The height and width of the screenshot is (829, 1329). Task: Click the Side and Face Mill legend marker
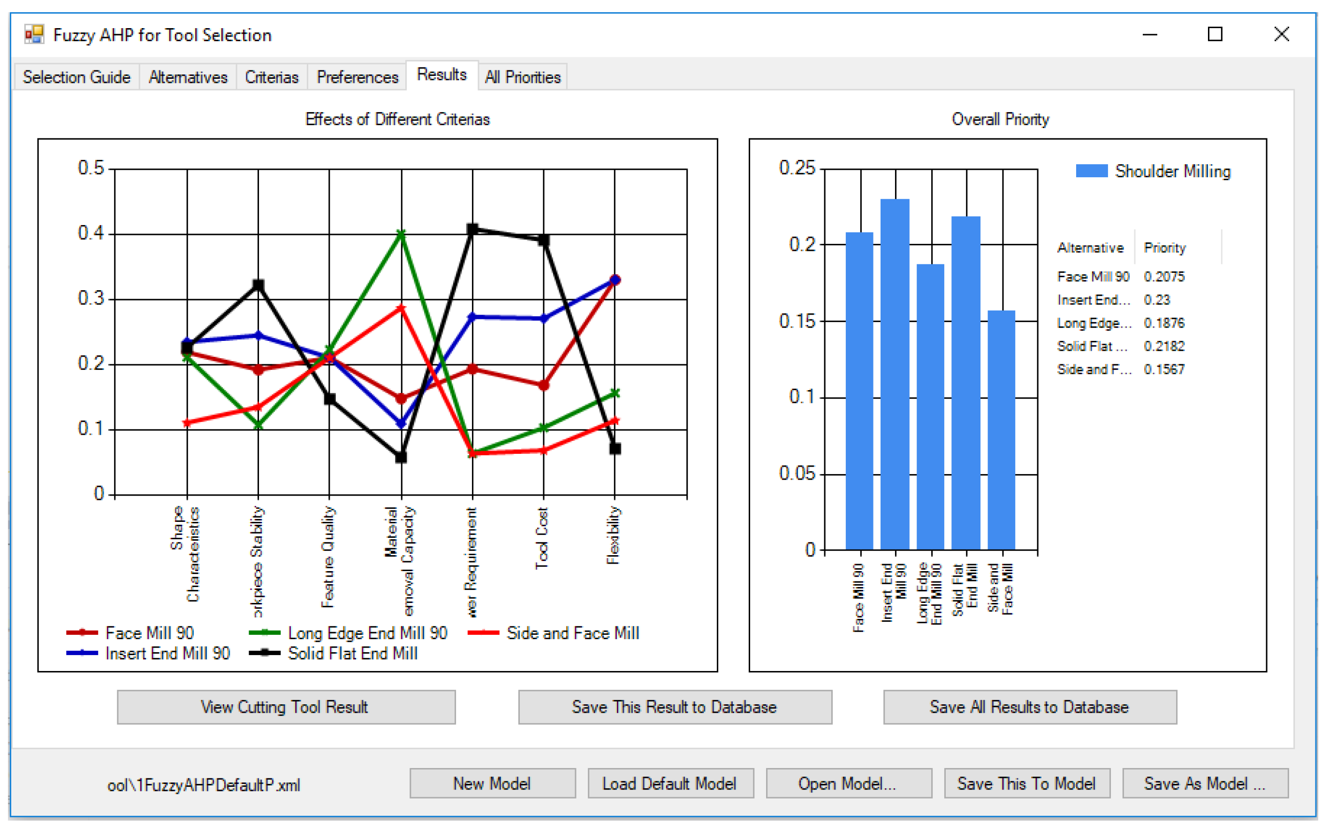click(483, 633)
